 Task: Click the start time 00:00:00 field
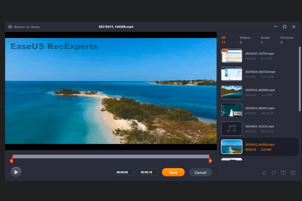click(123, 172)
